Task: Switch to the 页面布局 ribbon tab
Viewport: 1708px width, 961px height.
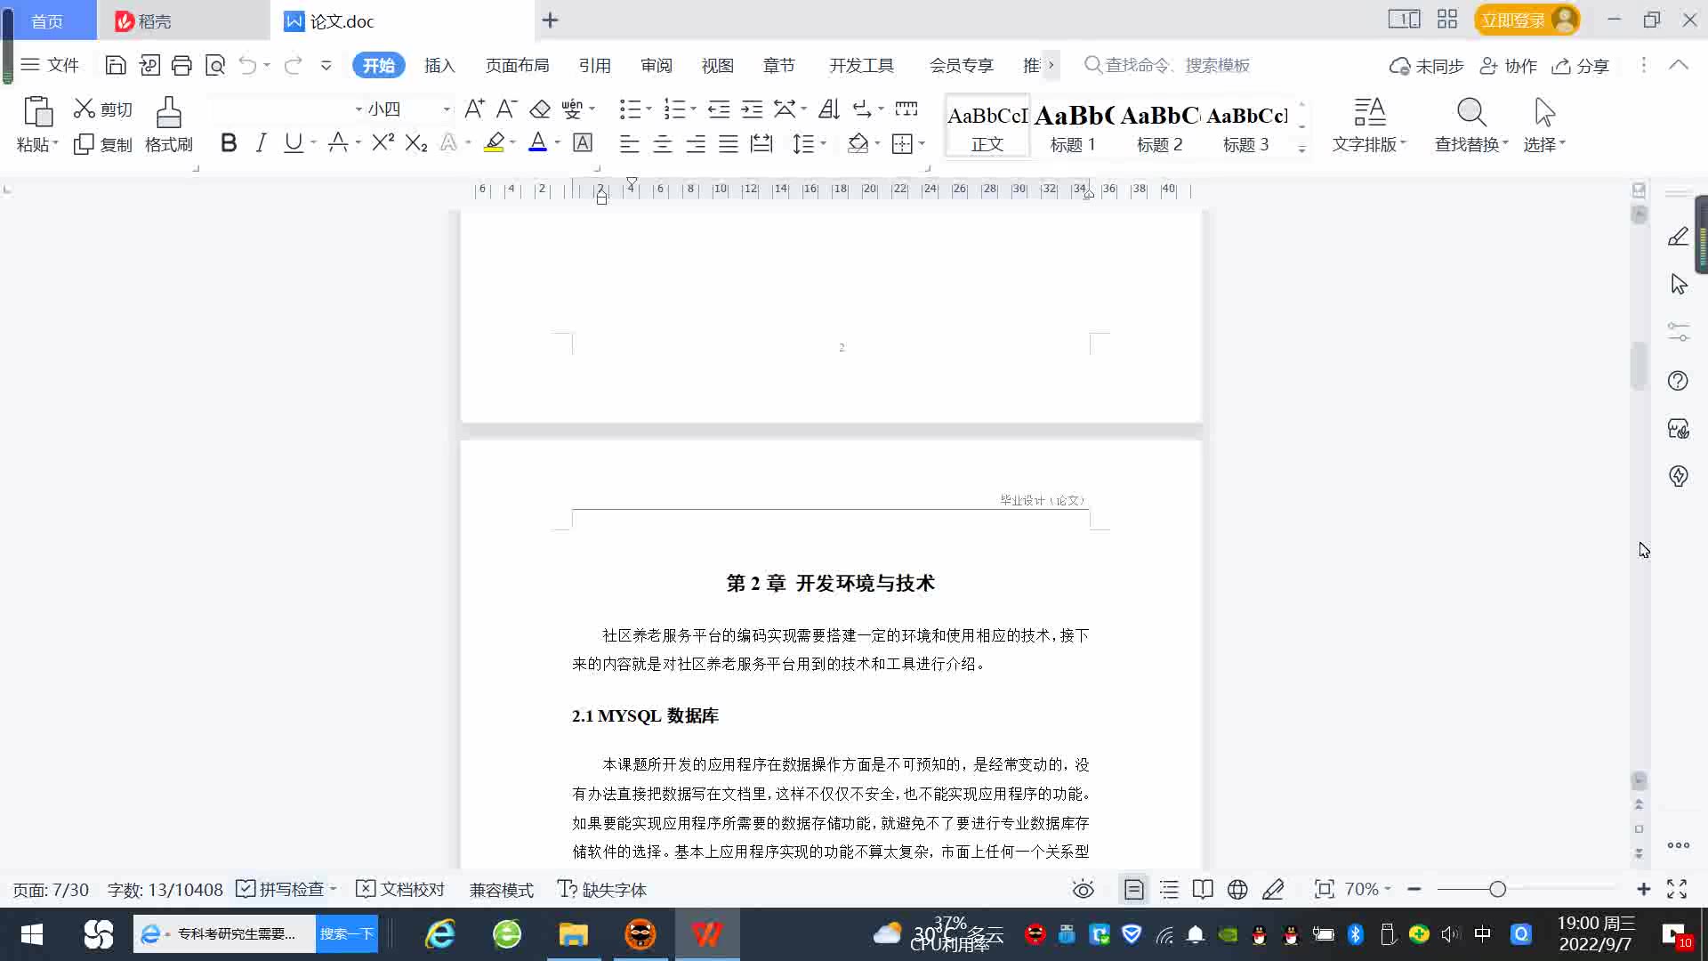Action: (517, 66)
